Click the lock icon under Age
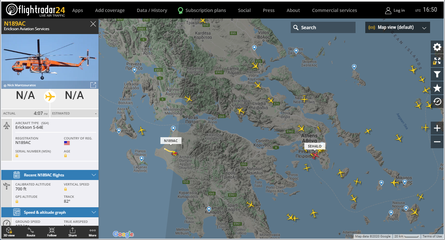The image size is (445, 240). [x=65, y=156]
